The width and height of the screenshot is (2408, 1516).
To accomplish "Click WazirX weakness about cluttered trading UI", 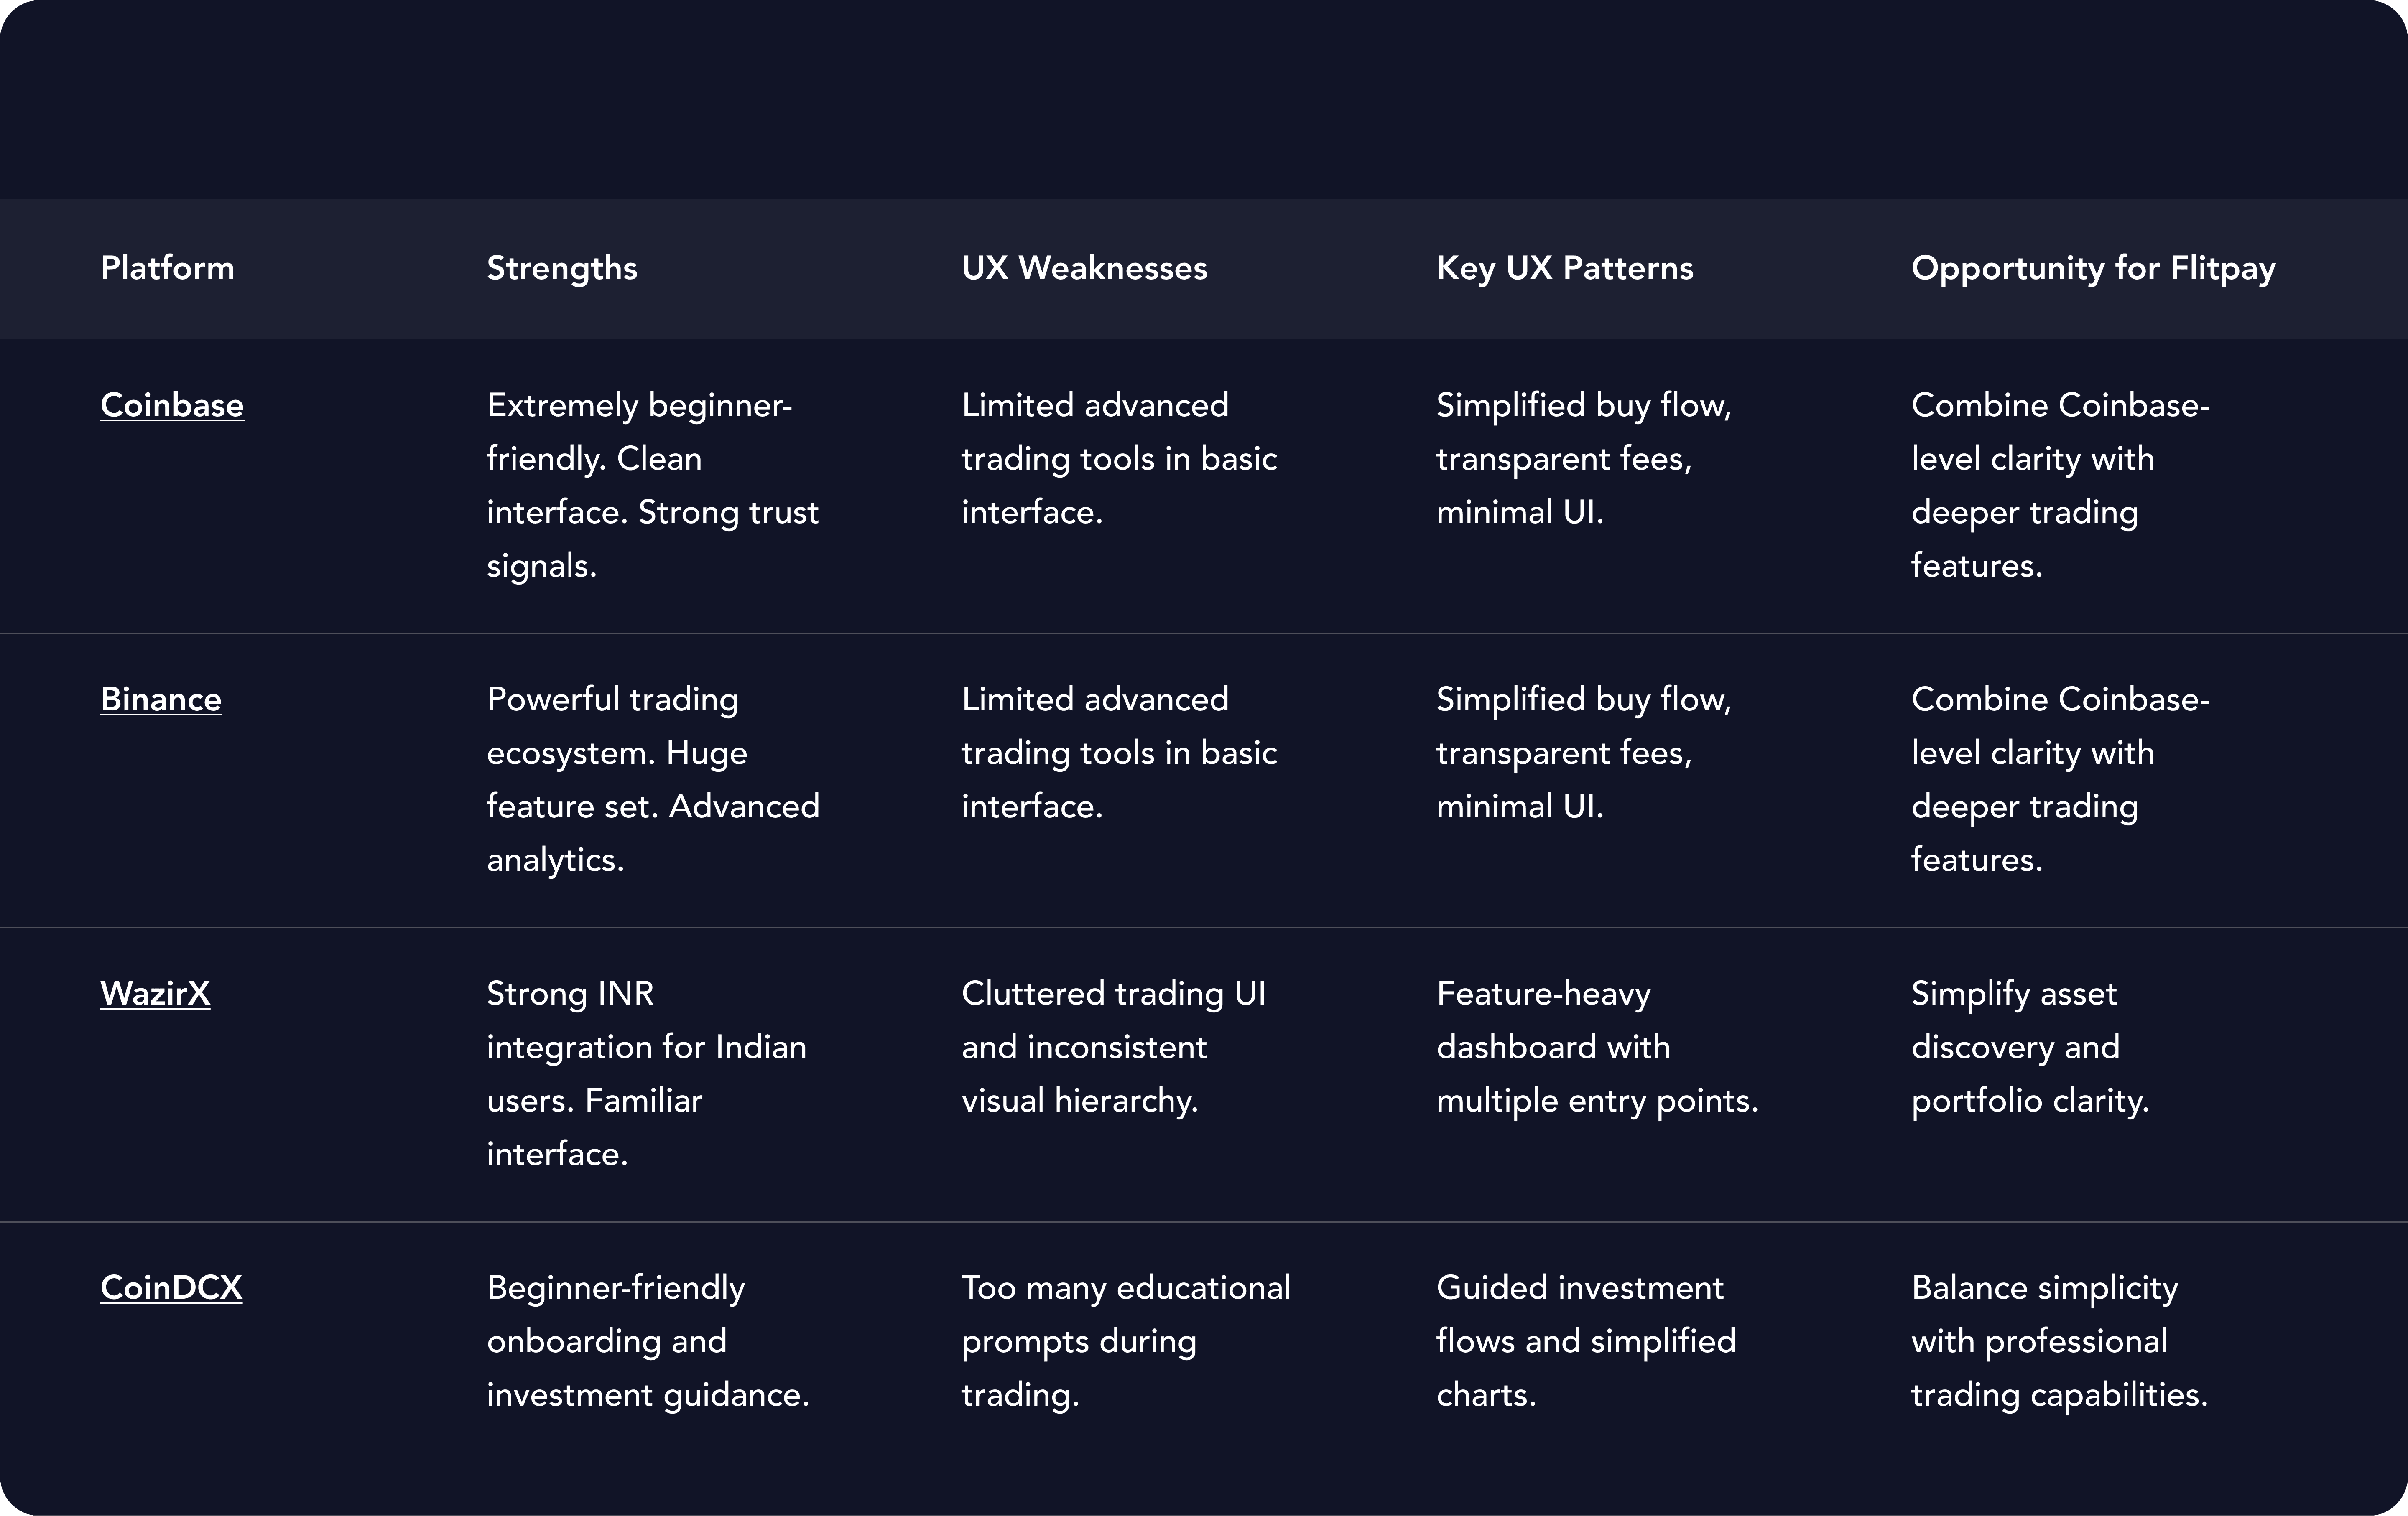I will (1114, 1046).
